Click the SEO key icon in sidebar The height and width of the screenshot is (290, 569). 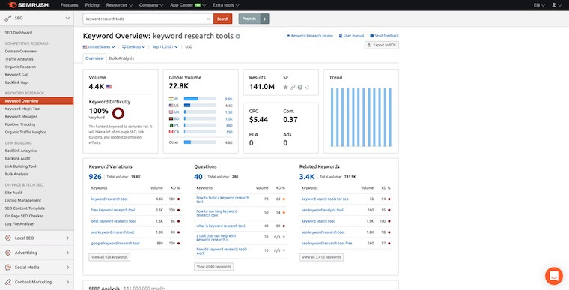click(x=7, y=18)
